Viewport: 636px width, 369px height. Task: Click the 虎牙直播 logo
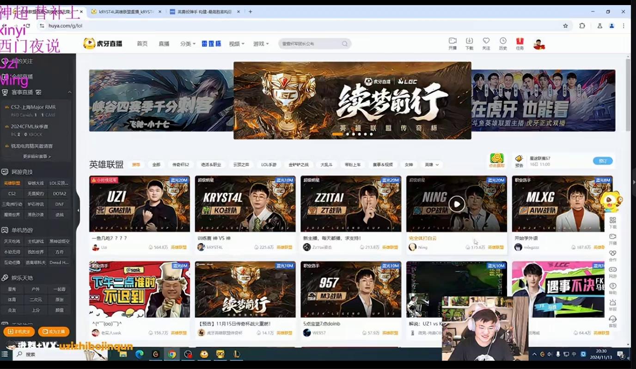pos(103,43)
